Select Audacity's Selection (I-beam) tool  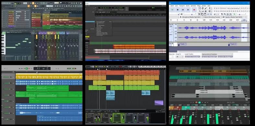coord(200,8)
